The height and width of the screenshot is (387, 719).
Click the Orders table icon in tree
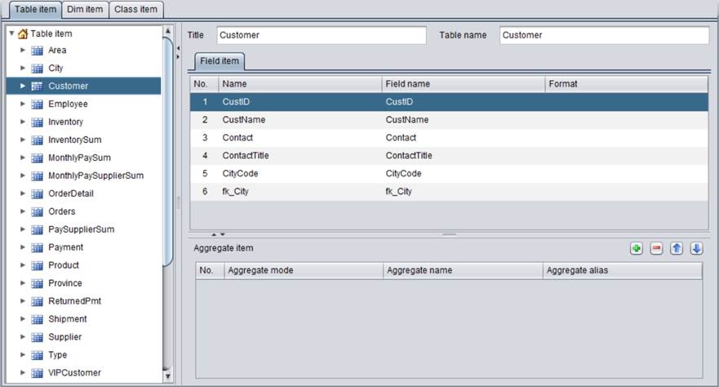click(x=37, y=212)
